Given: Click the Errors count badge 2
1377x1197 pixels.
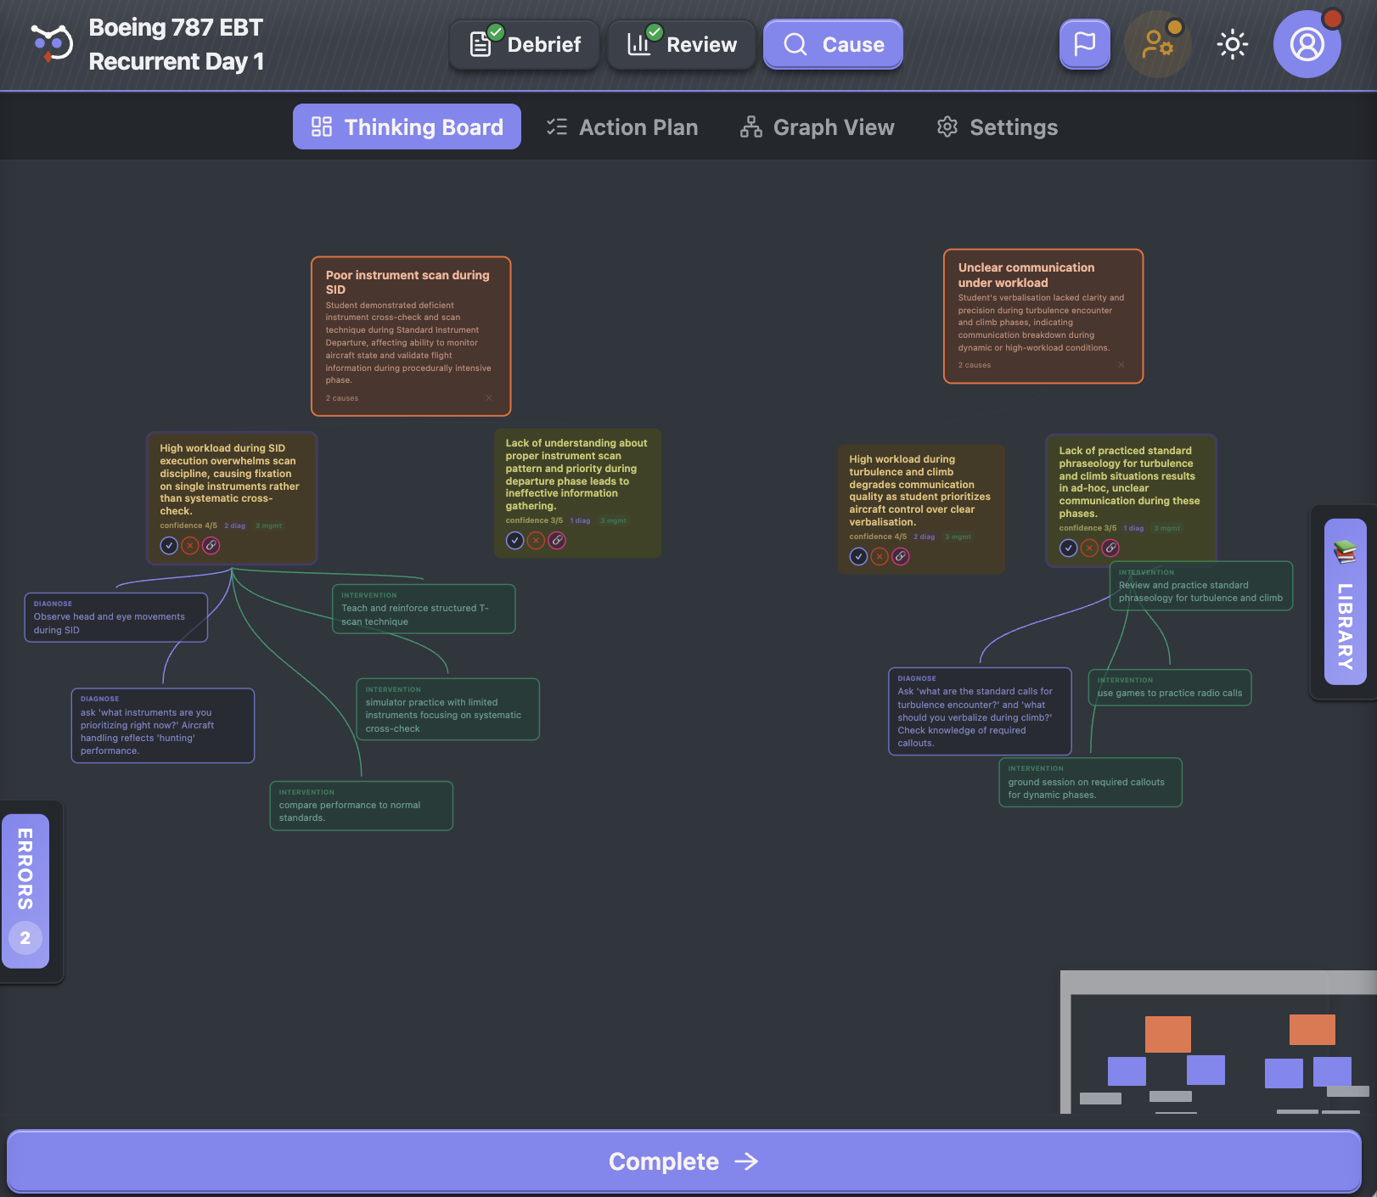Looking at the screenshot, I should [25, 938].
